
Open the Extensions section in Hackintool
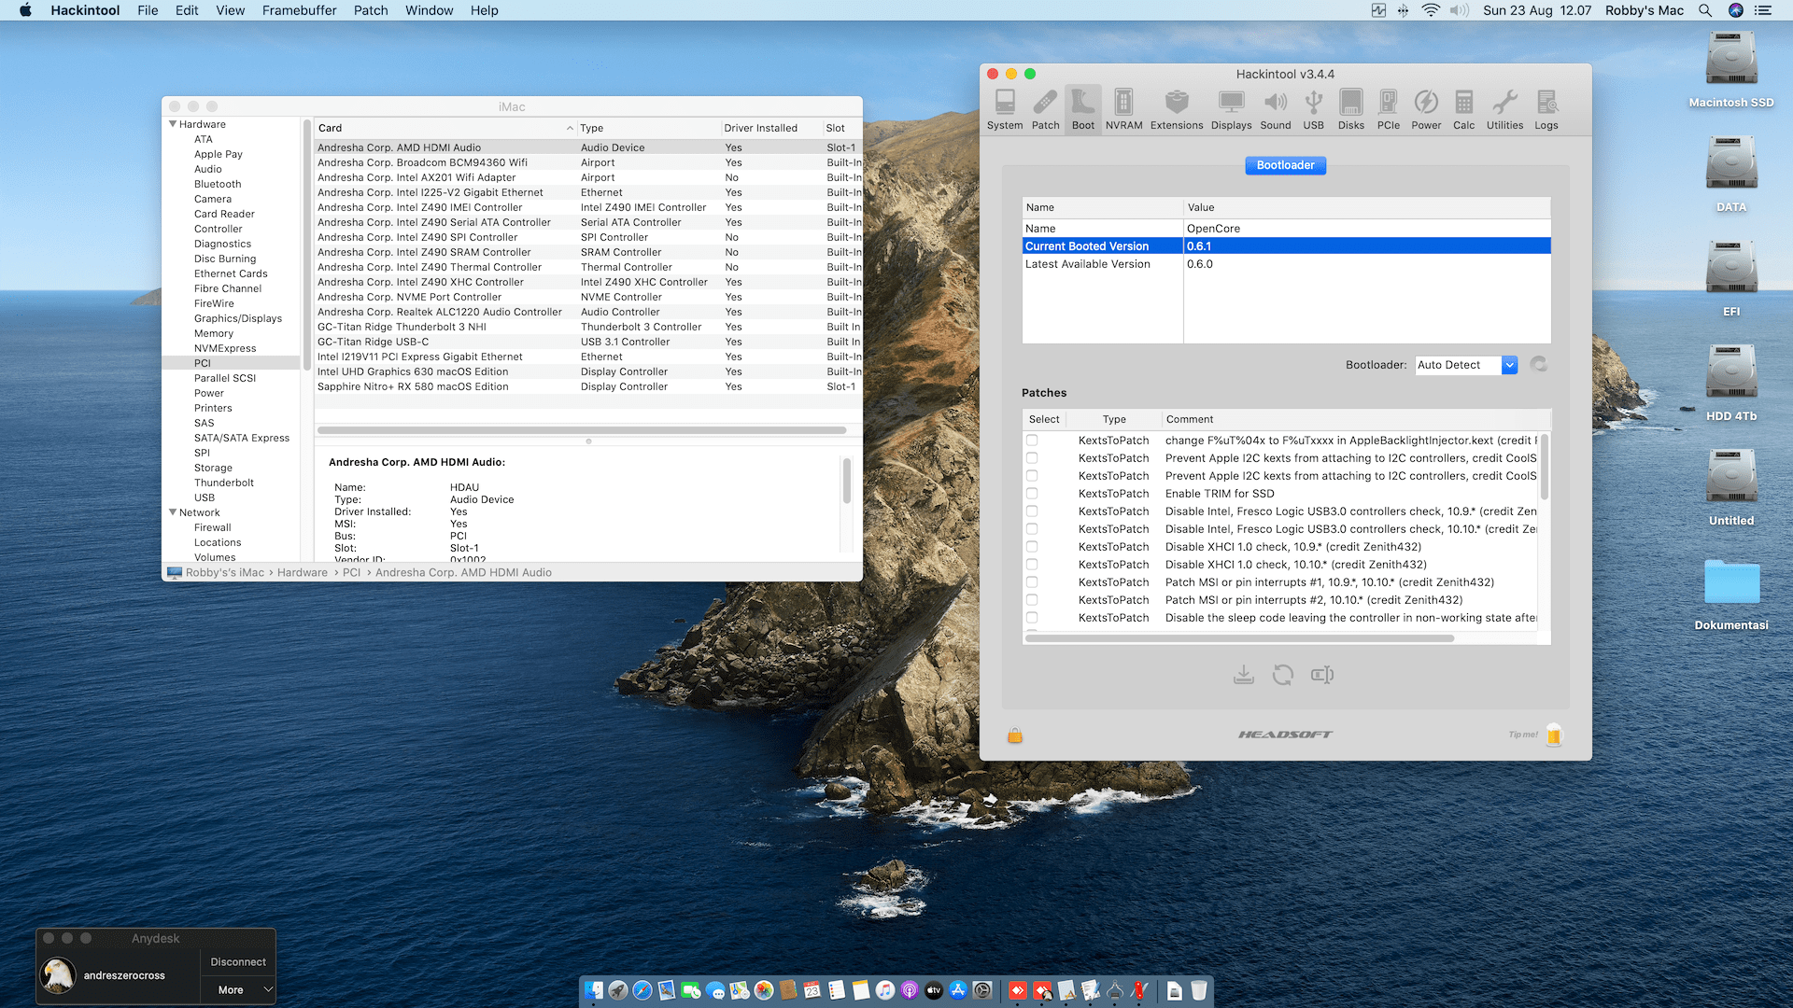[1177, 110]
